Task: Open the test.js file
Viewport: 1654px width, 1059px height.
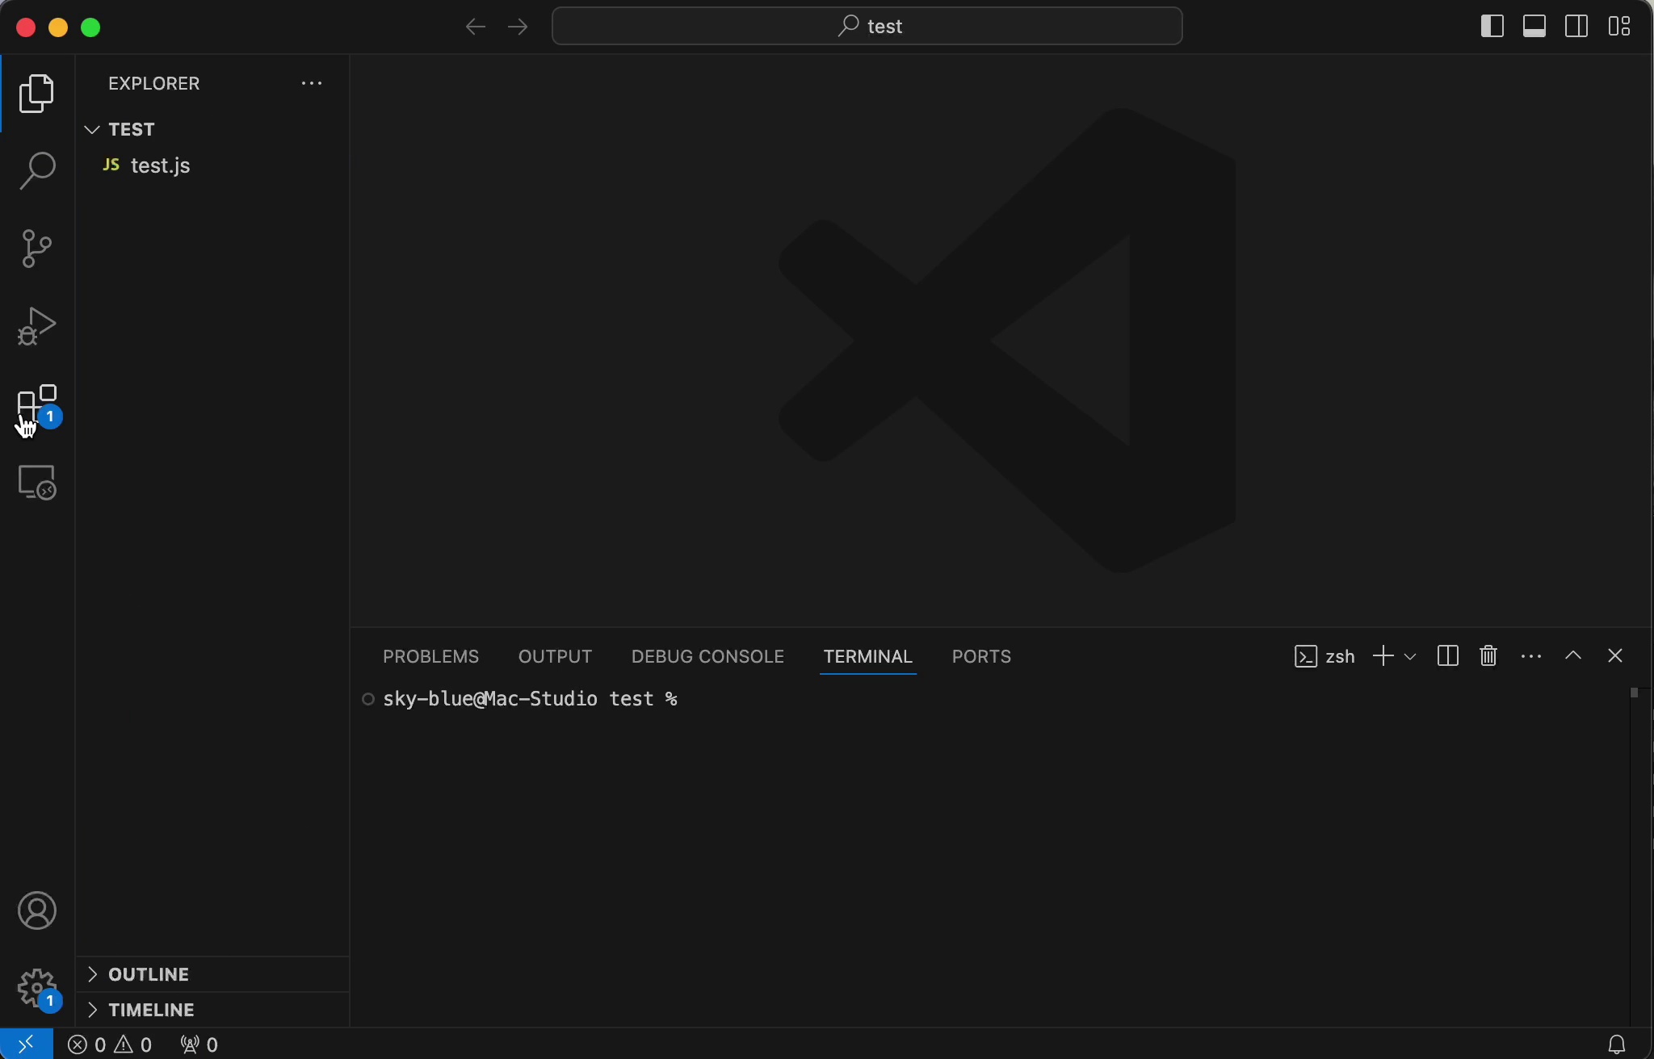Action: click(x=212, y=165)
